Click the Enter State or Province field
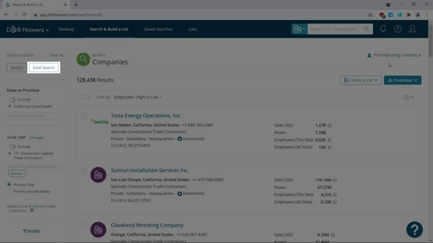This screenshot has width=433, height=243. [35, 116]
